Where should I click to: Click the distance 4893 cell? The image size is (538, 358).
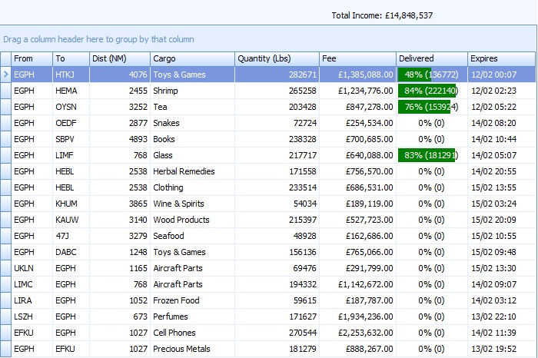[x=120, y=139]
